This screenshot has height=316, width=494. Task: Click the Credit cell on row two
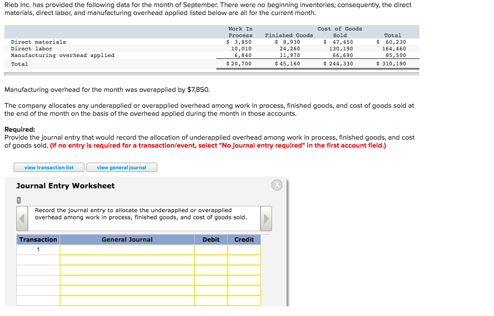tap(244, 259)
